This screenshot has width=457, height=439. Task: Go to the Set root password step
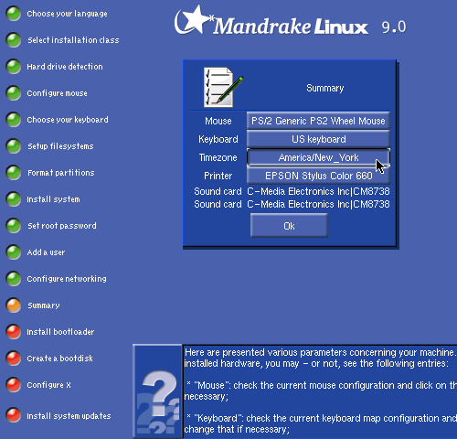pos(62,226)
